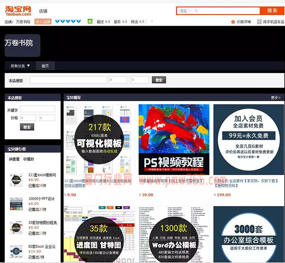The width and height of the screenshot is (285, 263).
Task: Click the 物流 4.9 rating
Action: tap(138, 22)
